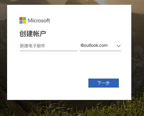
Task: Click the 创建帐户 heading
Action: point(33,34)
